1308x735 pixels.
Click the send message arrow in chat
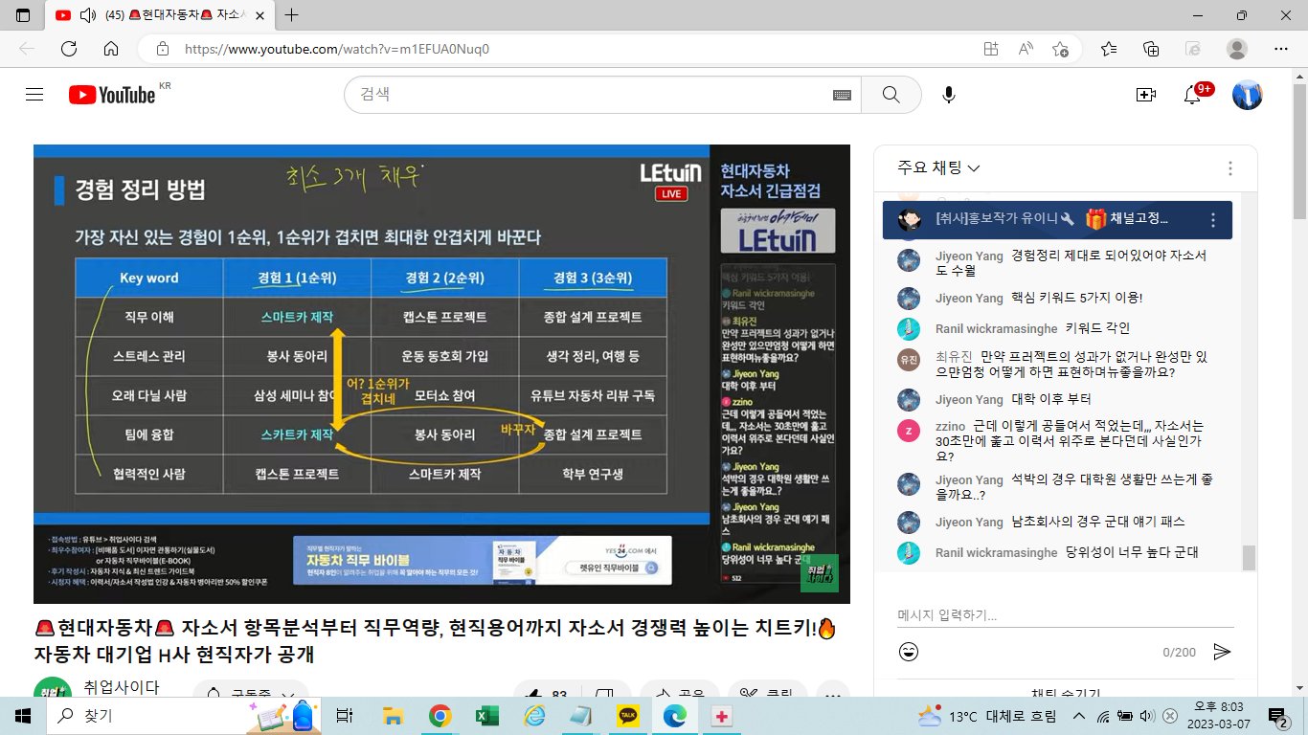click(1222, 652)
